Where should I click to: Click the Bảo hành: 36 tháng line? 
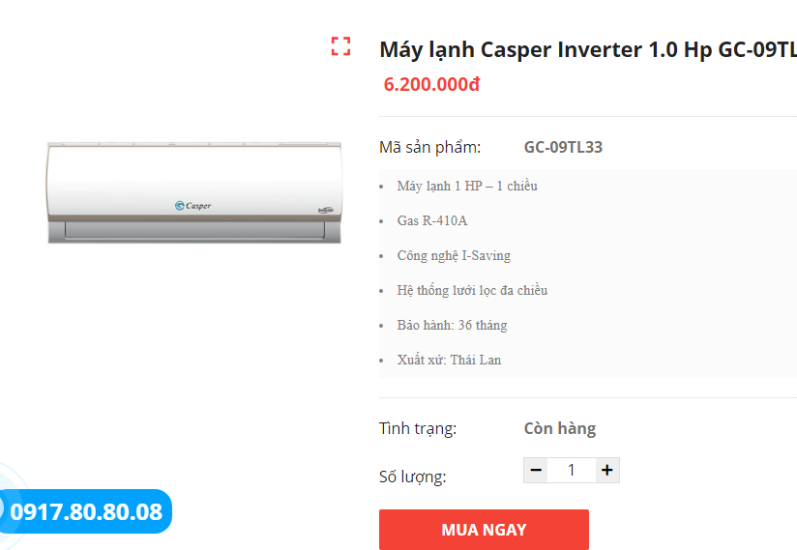(x=452, y=325)
